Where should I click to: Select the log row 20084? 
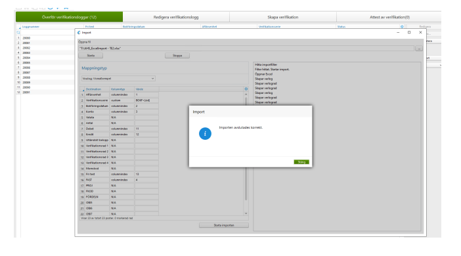tap(45, 58)
